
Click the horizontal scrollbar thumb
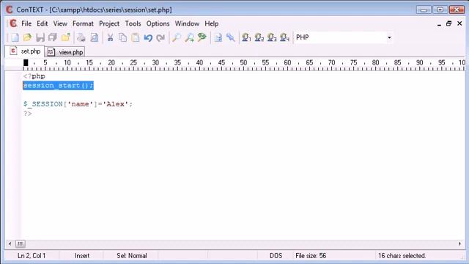(x=21, y=243)
